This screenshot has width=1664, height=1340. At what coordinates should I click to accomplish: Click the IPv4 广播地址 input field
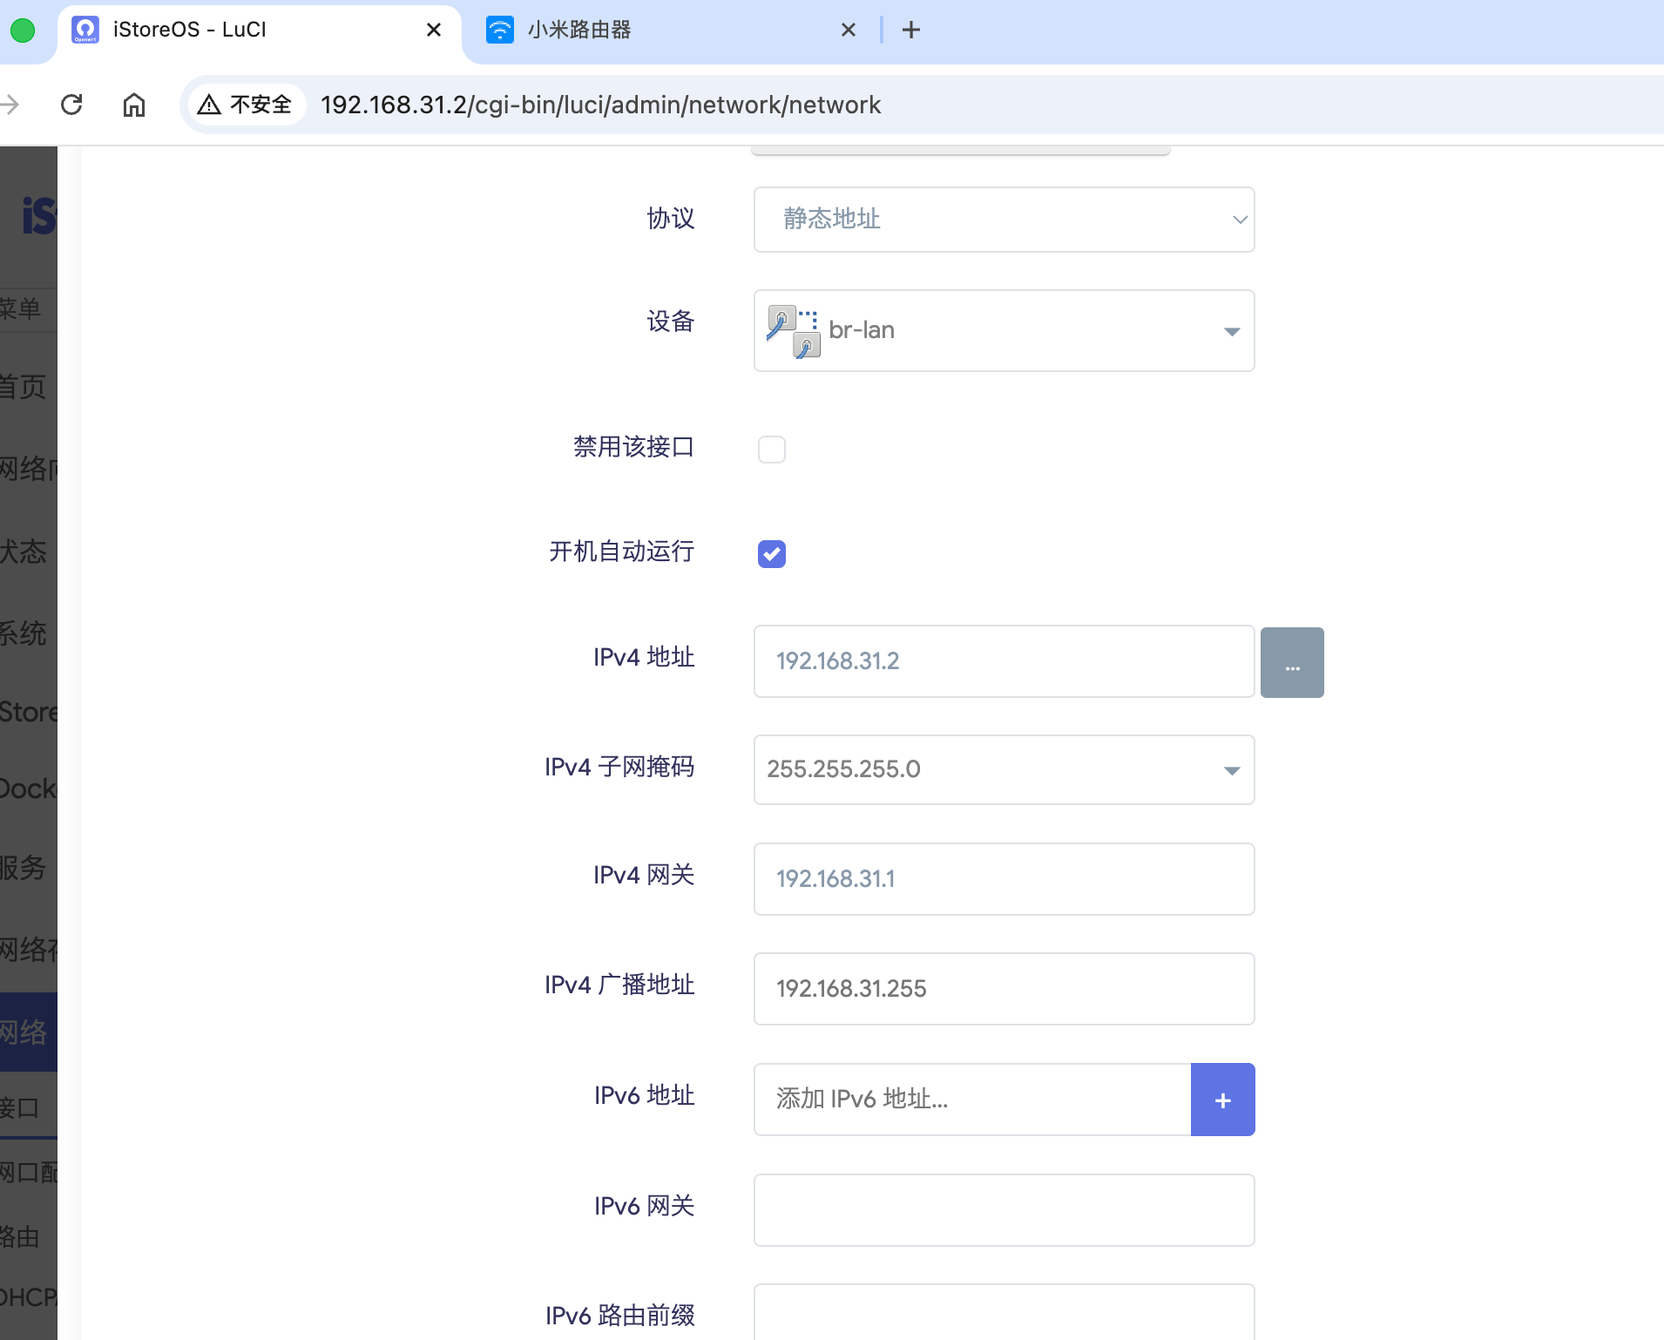point(1004,989)
